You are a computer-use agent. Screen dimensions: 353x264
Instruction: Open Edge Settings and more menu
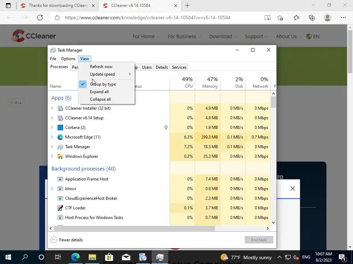343,18
